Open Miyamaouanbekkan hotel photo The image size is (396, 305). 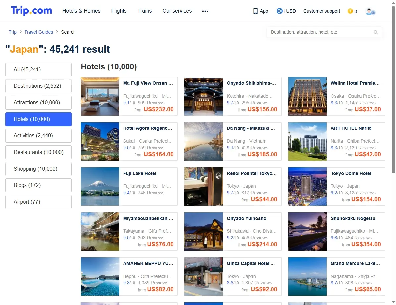click(100, 231)
